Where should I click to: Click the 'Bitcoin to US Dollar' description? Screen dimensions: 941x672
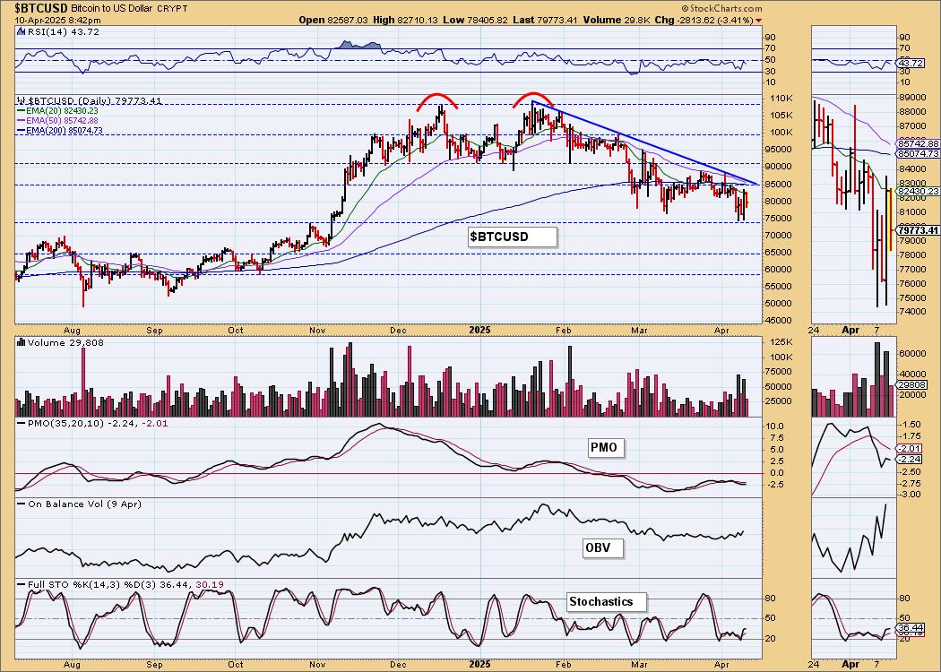[x=112, y=8]
